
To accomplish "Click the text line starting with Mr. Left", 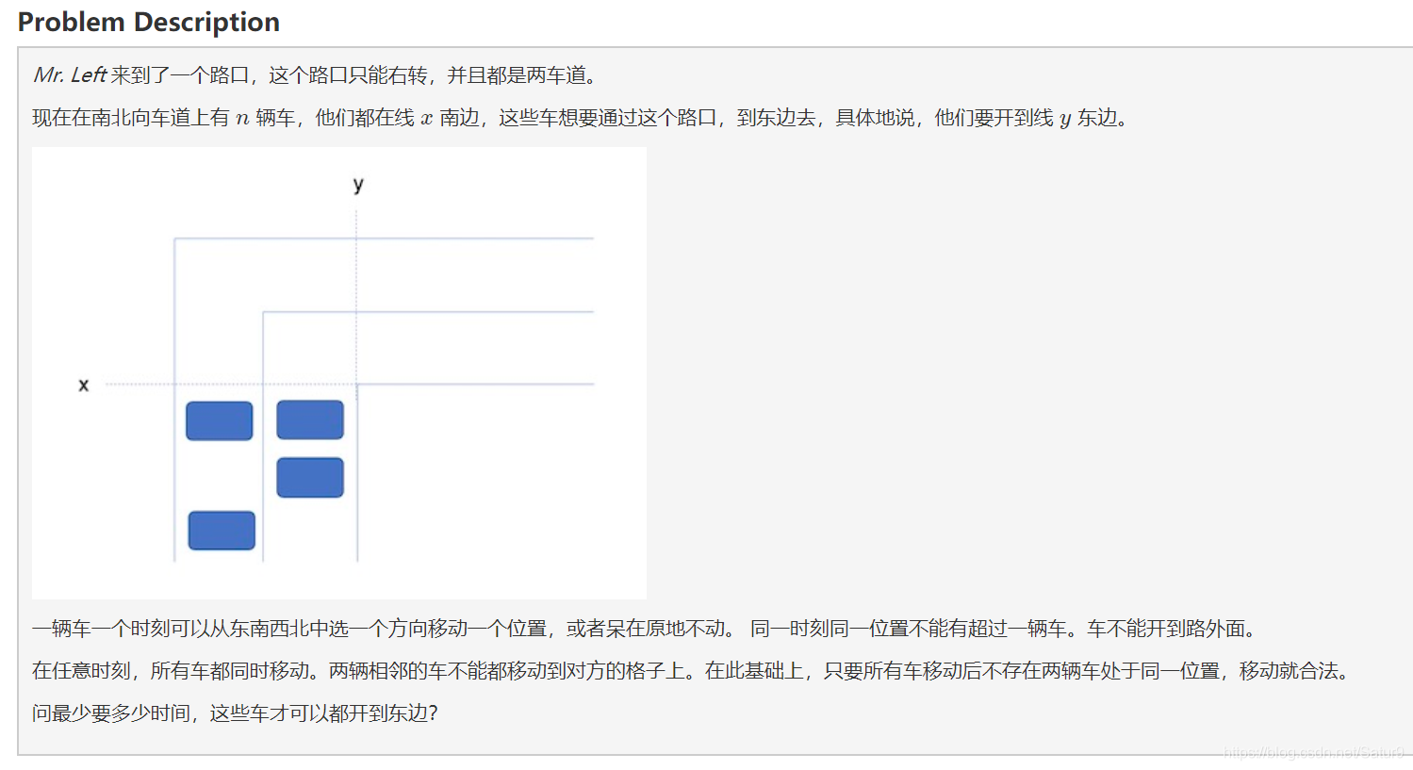I will [316, 74].
